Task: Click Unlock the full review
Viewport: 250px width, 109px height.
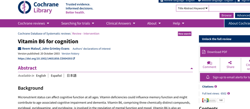Action: tap(224, 39)
